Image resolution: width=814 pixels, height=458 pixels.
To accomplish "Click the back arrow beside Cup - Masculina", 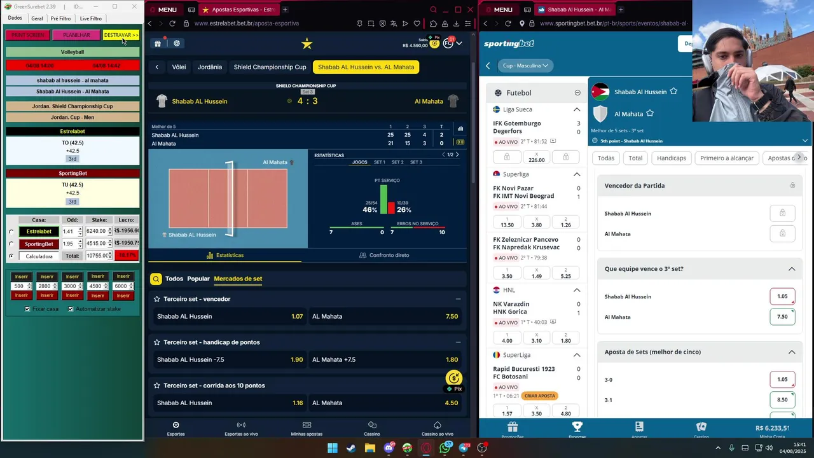I will [x=488, y=66].
